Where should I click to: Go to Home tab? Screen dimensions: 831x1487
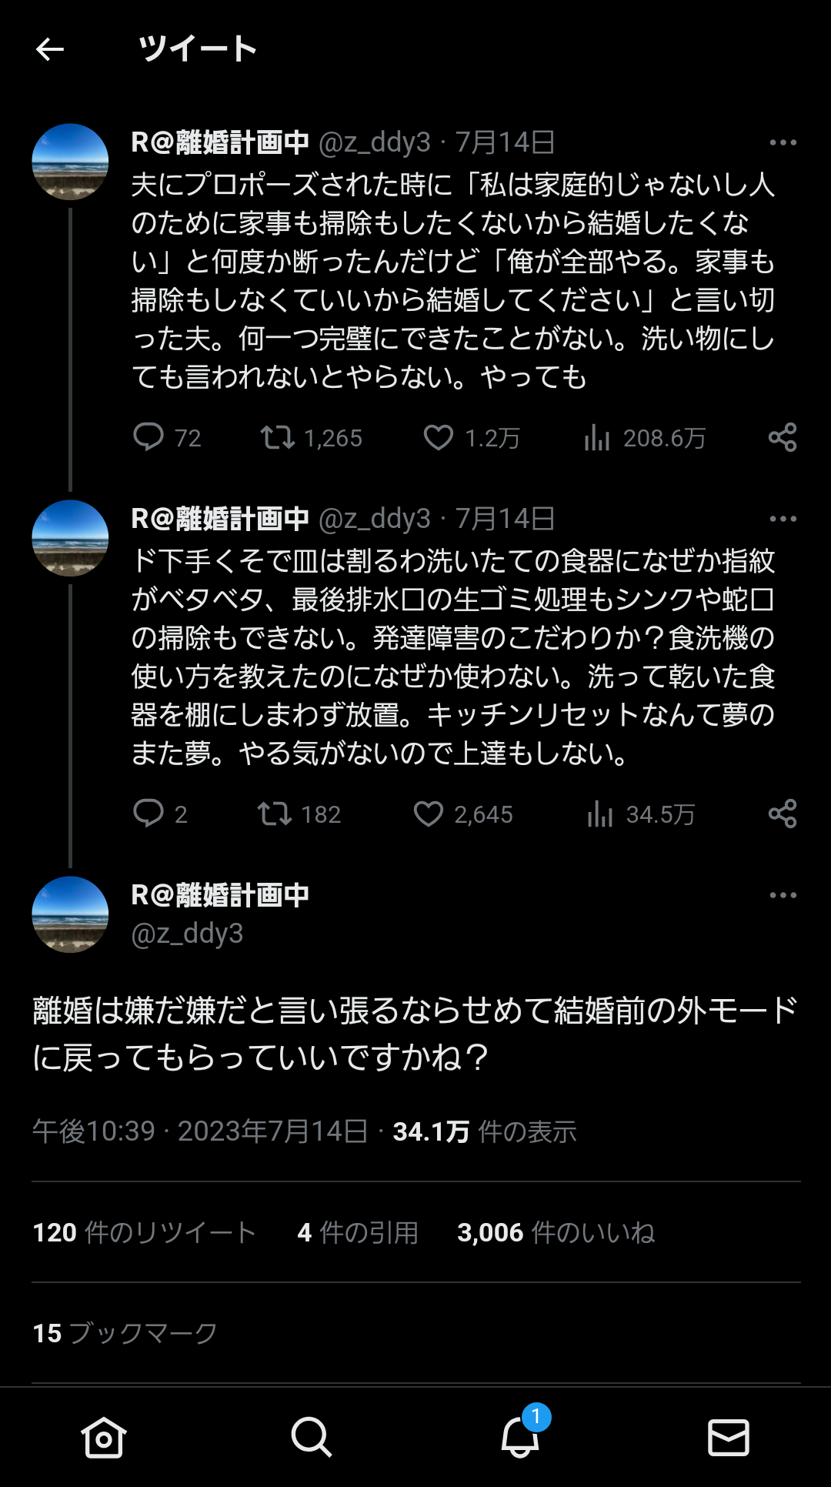coord(104,1437)
